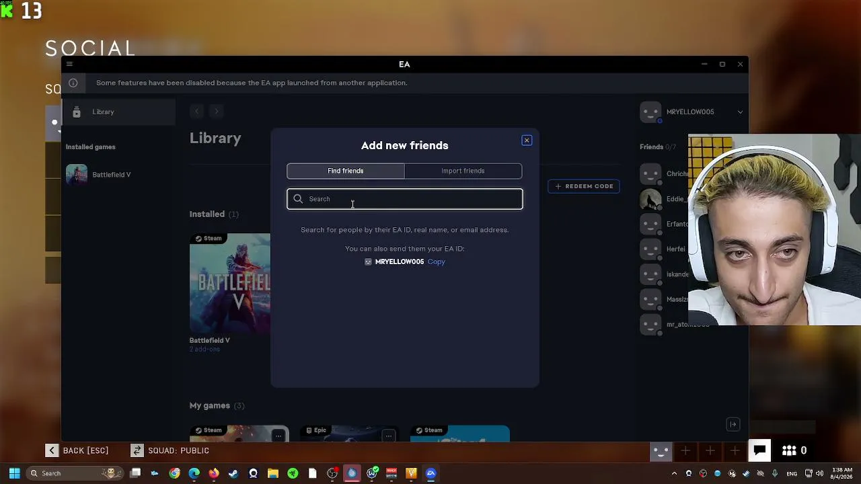This screenshot has height=484, width=861.
Task: Switch to the Import friends tab
Action: (x=463, y=171)
